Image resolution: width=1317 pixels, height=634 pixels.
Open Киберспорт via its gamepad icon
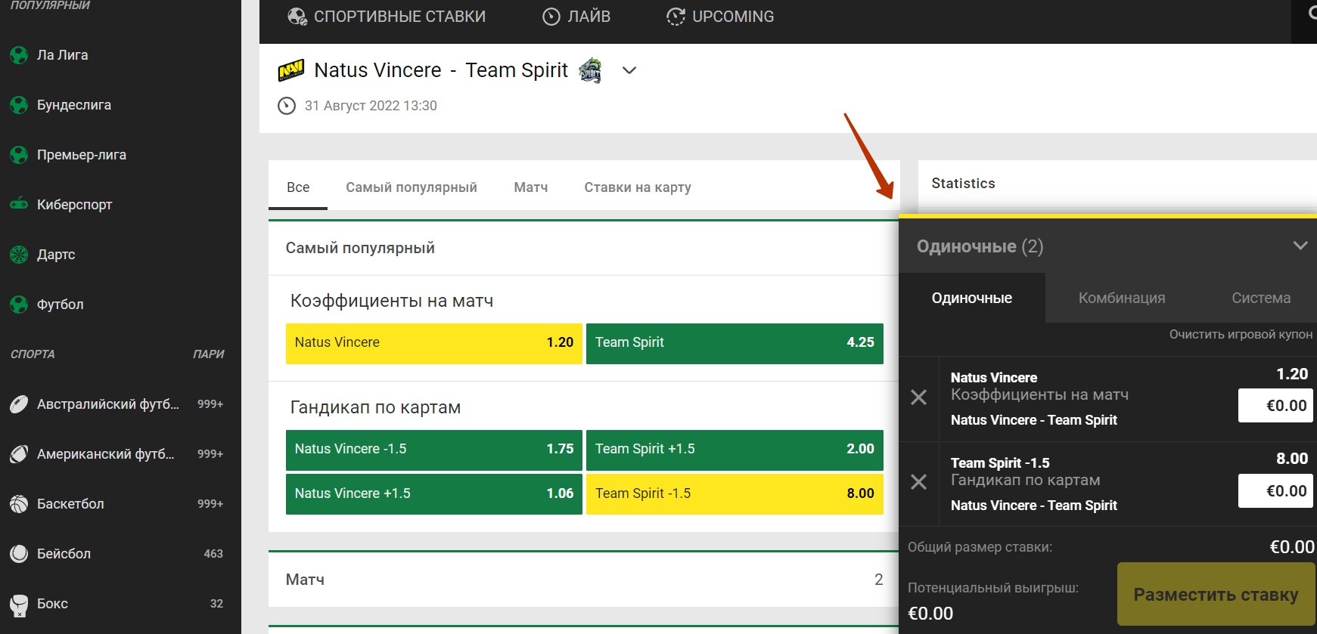coord(19,204)
